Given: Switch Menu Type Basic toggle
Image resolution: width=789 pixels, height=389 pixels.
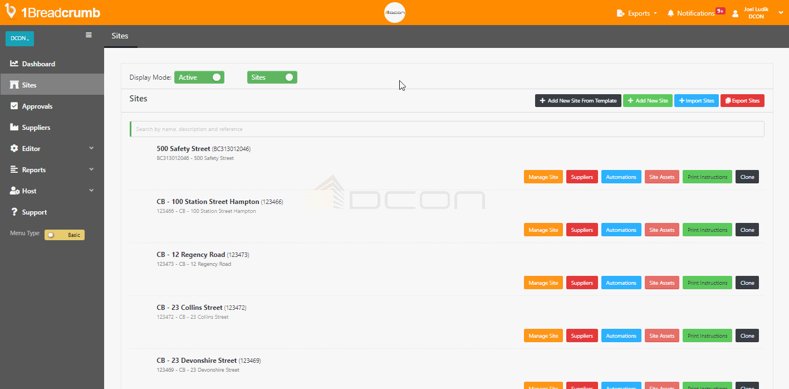Looking at the screenshot, I should tap(65, 235).
